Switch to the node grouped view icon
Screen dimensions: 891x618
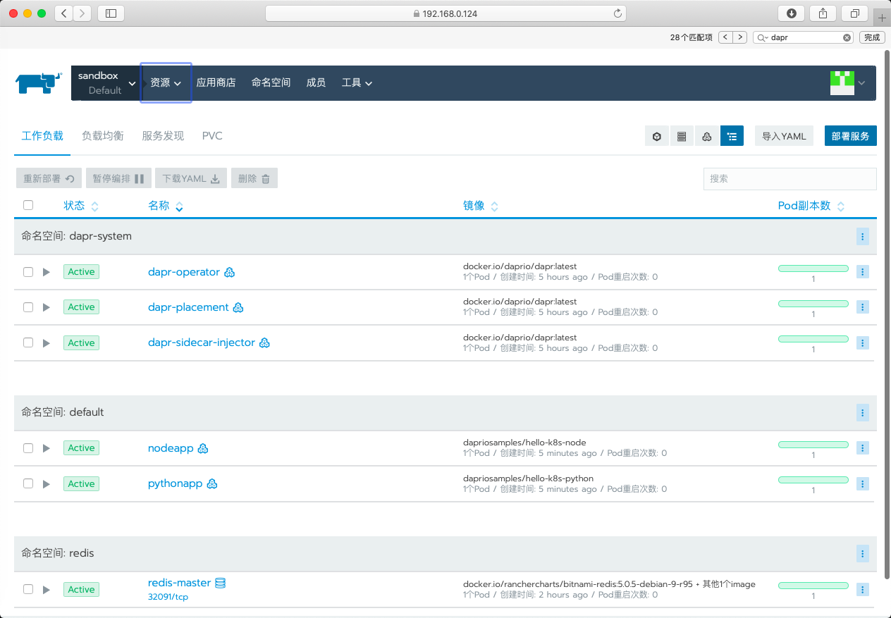pos(682,136)
